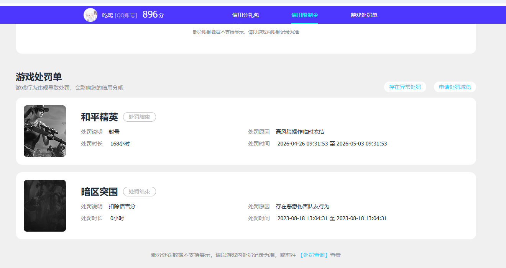Viewport: 506px width, 268px height.
Task: Click the user avatar next to 吃鸡
Action: pyautogui.click(x=90, y=15)
